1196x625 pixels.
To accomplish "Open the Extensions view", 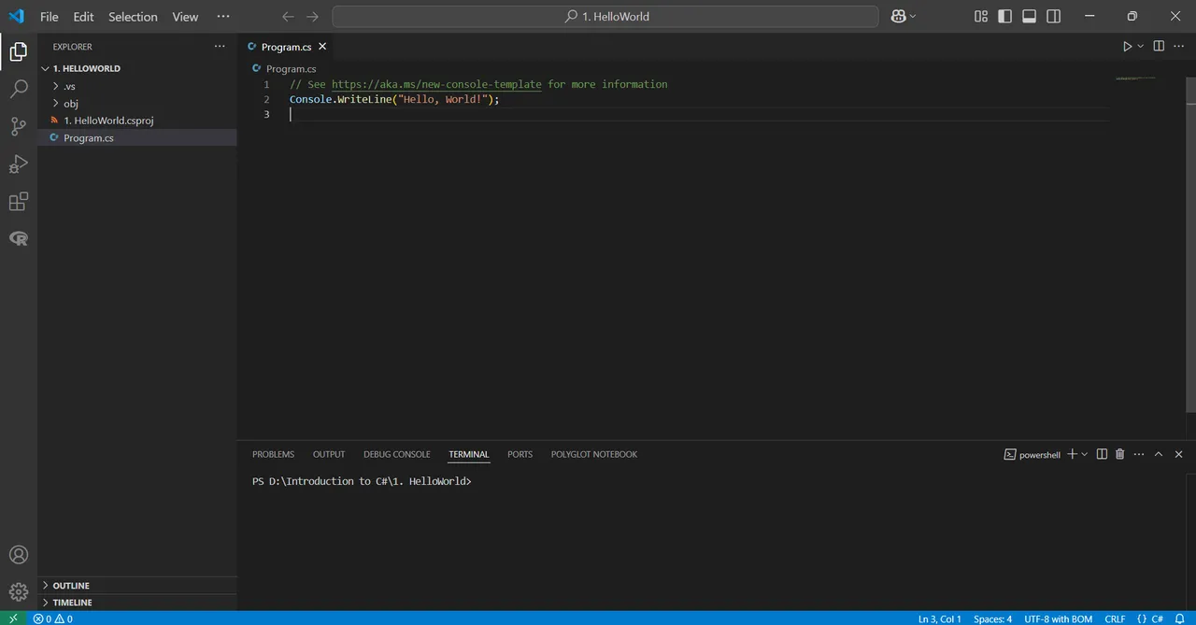I will tap(19, 202).
